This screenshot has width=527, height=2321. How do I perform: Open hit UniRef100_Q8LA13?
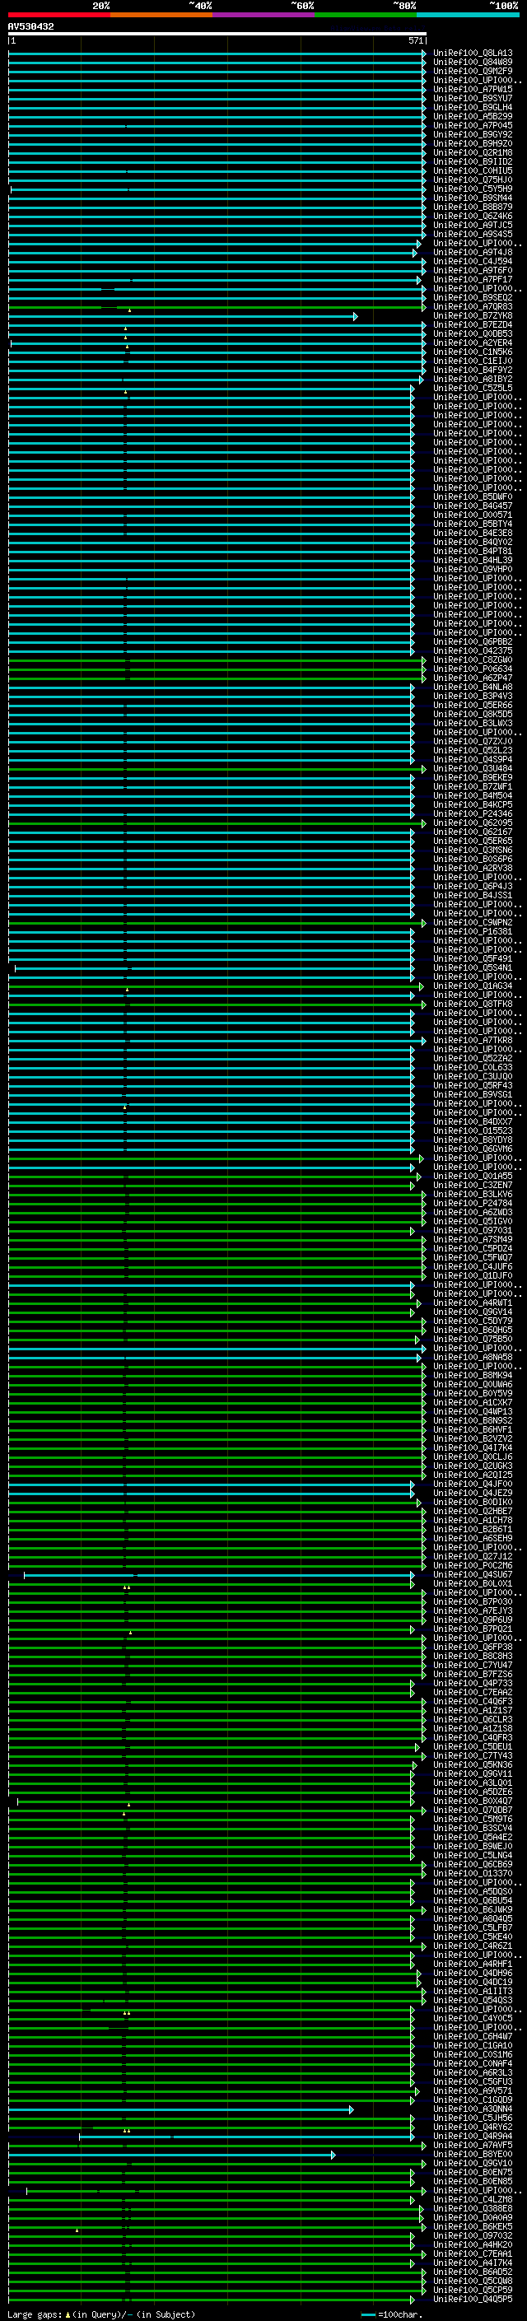pos(473,54)
